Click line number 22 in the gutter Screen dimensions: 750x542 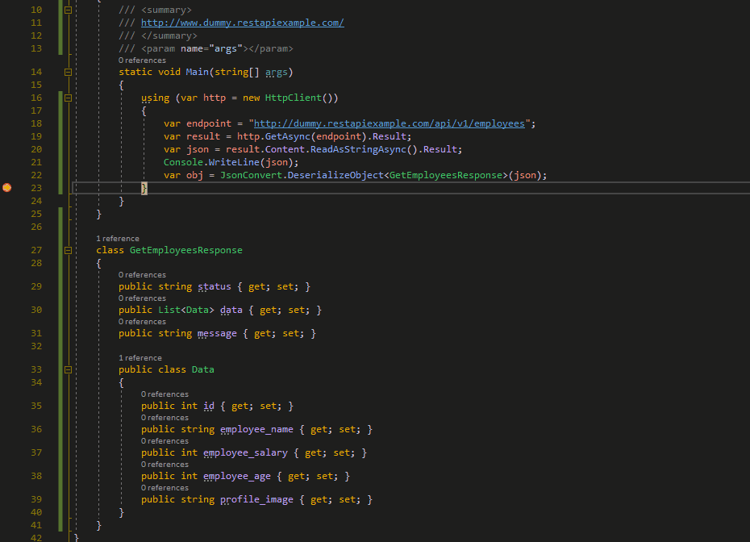click(36, 175)
